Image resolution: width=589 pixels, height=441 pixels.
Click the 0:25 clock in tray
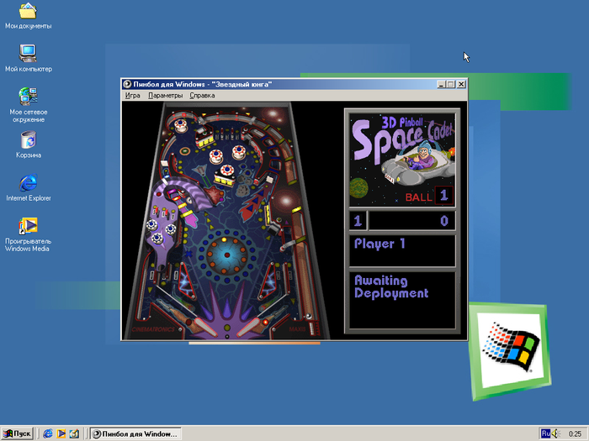click(575, 434)
